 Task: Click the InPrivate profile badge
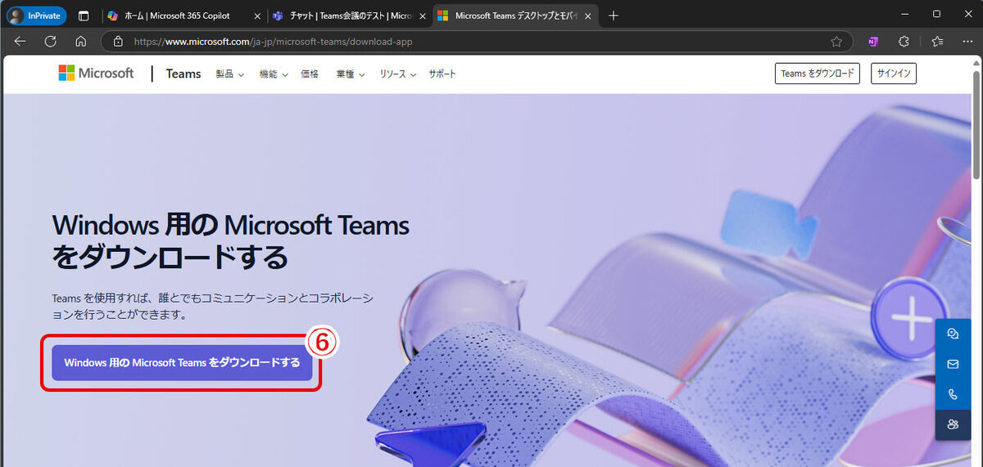[x=36, y=16]
